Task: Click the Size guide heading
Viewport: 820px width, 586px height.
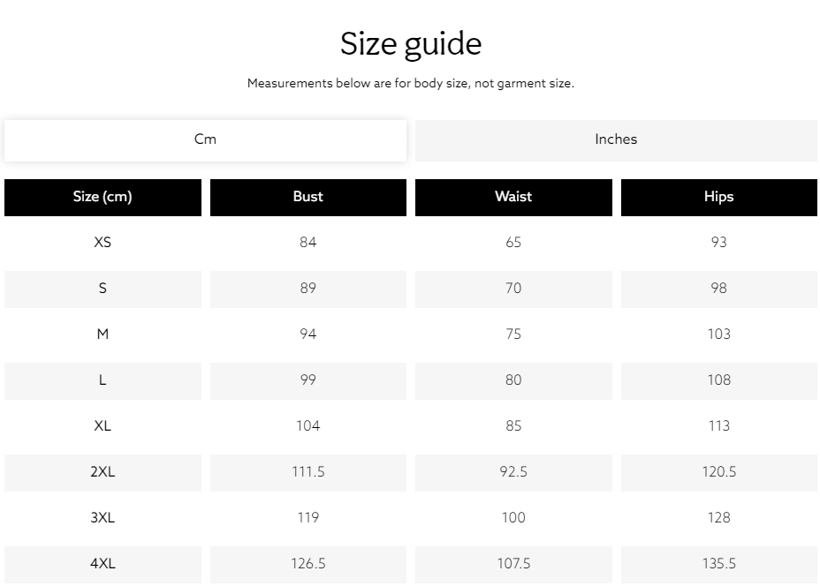Action: tap(411, 44)
